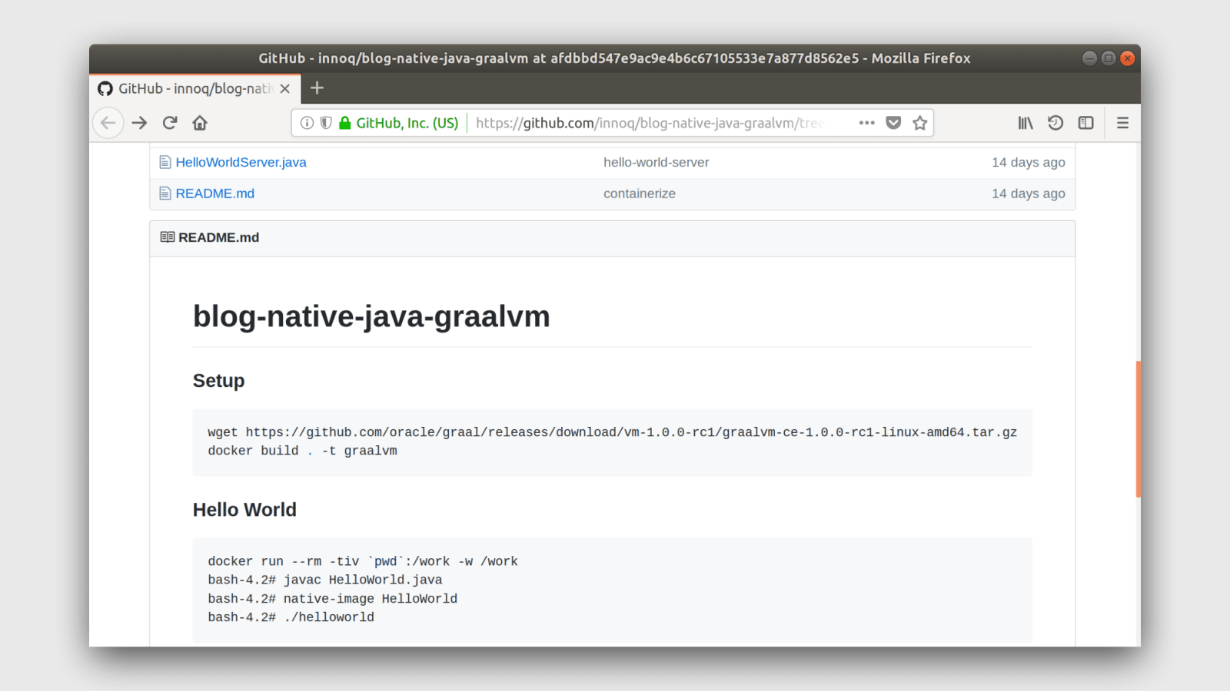Open a new browser tab
Viewport: 1230px width, 691px height.
click(x=317, y=88)
